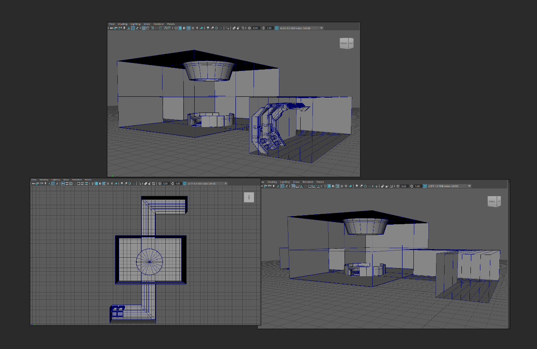Click the gamma 1.00 field in floor-plan viewport
This screenshot has height=349, width=537.
178,184
